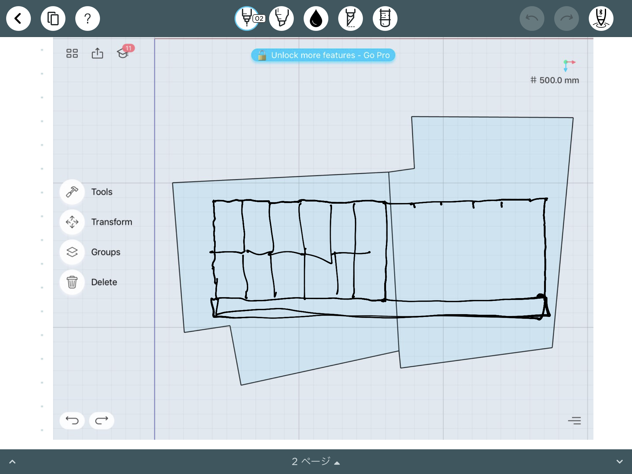Open the ink color drop icon
The image size is (632, 474).
tap(316, 19)
